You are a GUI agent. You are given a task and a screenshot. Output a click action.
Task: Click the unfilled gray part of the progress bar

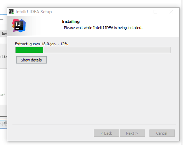[x=107, y=50]
